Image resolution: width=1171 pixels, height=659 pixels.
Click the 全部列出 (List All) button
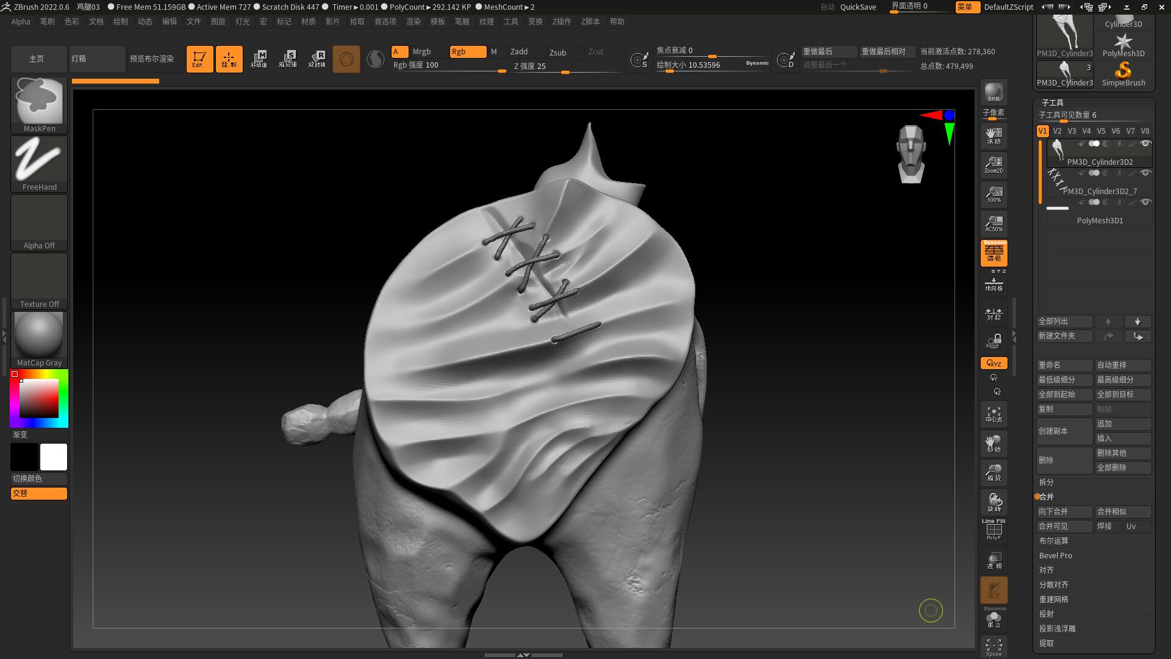[x=1064, y=321]
